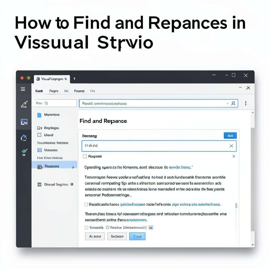Click the main vertical scrollbar thumb
Image resolution: width=269 pixels, height=269 pixels.
[x=252, y=179]
